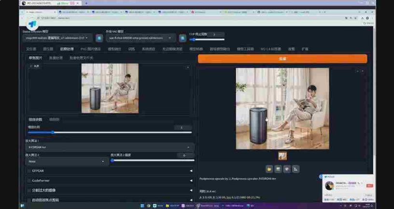Switch to the PNG 图片信息 tab
Image resolution: width=394 pixels, height=209 pixels.
click(90, 49)
